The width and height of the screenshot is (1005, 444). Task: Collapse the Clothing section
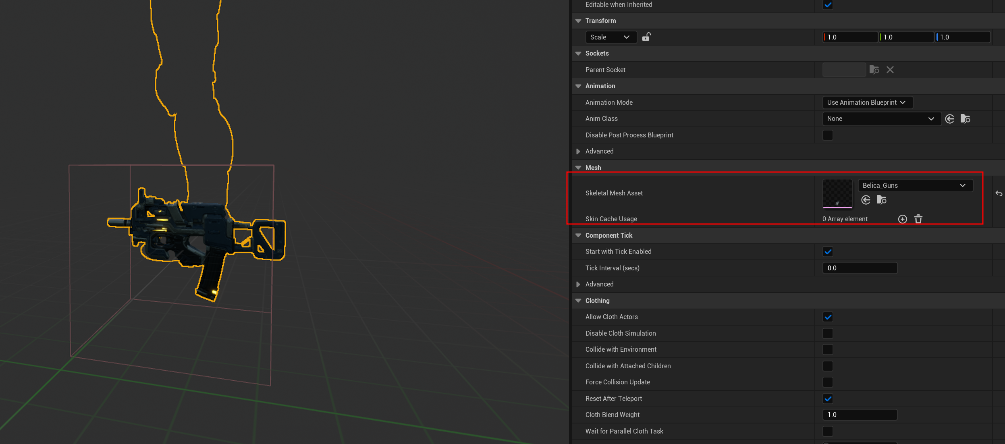pos(578,301)
